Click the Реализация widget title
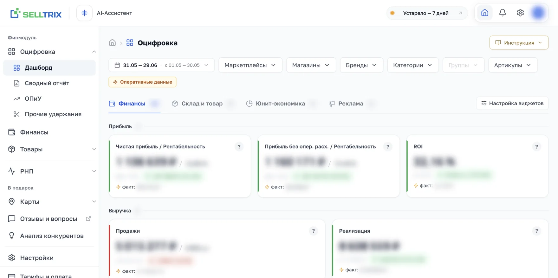This screenshot has width=558, height=278. click(354, 231)
